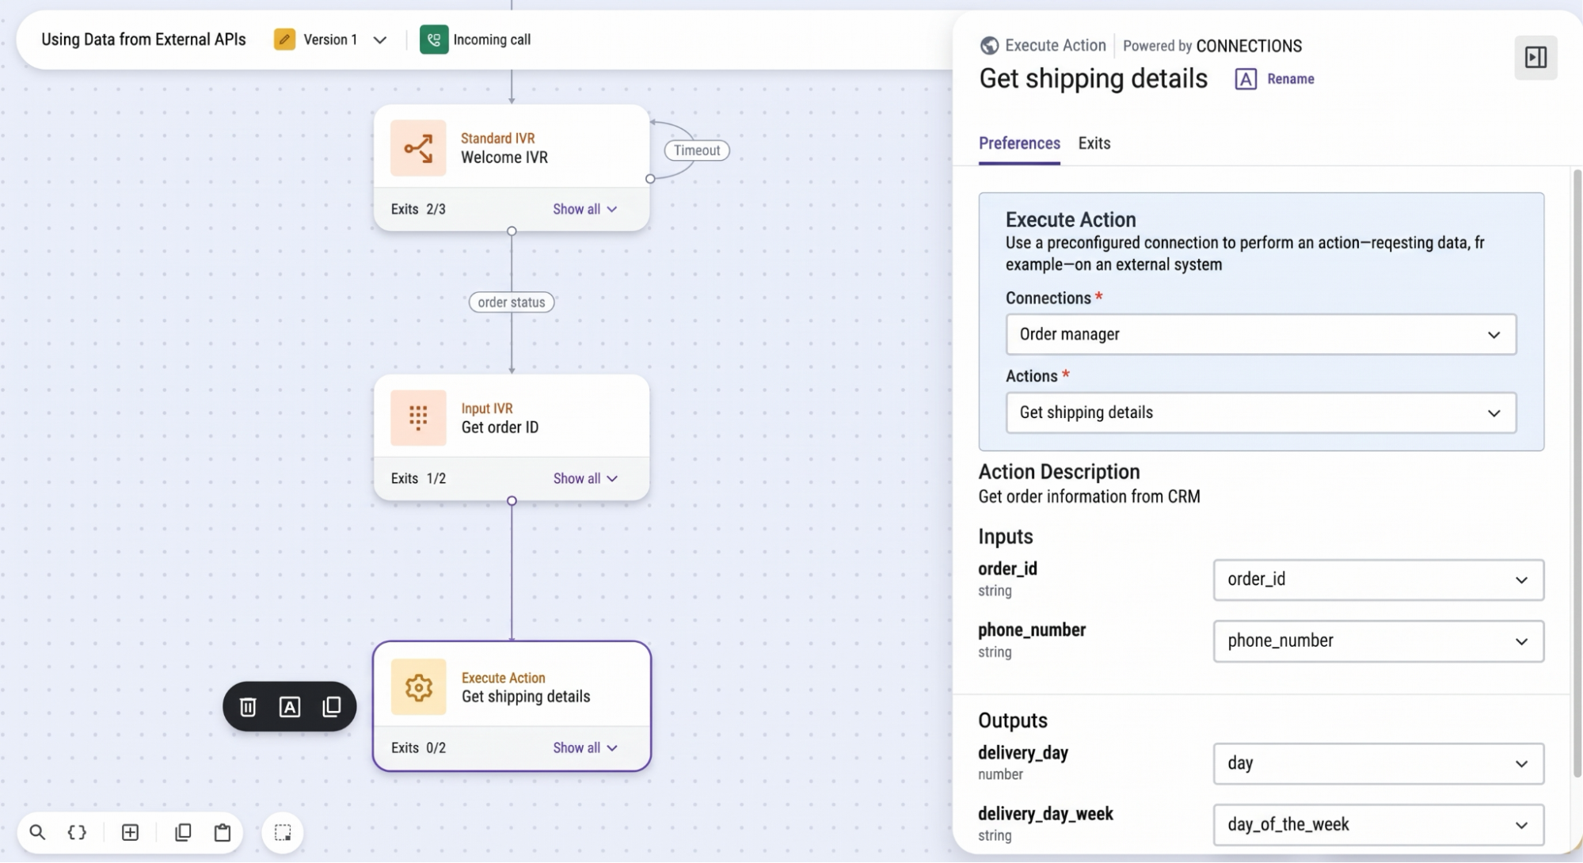The width and height of the screenshot is (1583, 863).
Task: Open the phone_number input variable dropdown
Action: coord(1378,641)
